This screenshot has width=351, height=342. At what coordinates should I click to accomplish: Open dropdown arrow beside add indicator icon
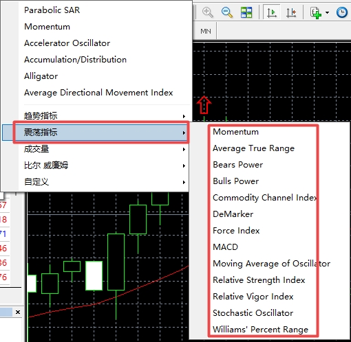tap(328, 12)
